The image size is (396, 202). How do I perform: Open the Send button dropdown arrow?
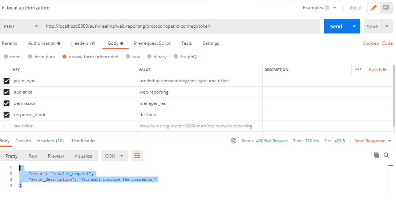(x=354, y=26)
